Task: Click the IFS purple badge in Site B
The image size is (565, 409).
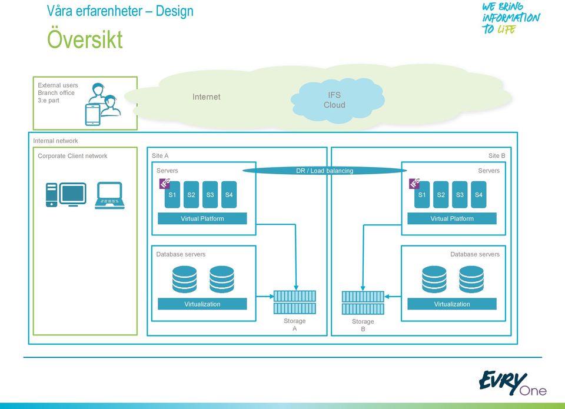Action: pyautogui.click(x=414, y=184)
